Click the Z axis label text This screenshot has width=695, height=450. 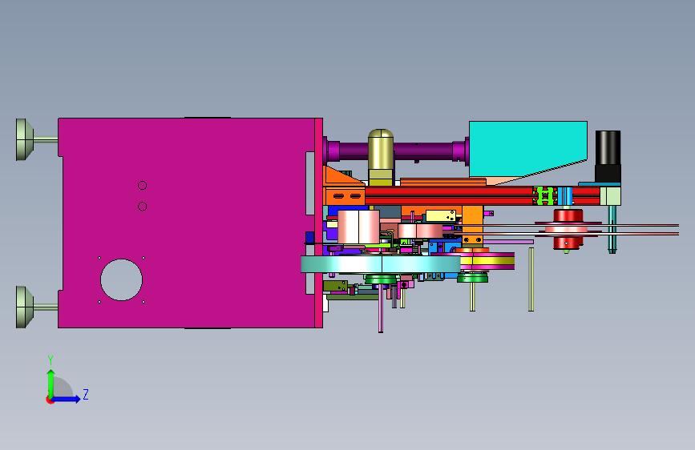coord(86,395)
